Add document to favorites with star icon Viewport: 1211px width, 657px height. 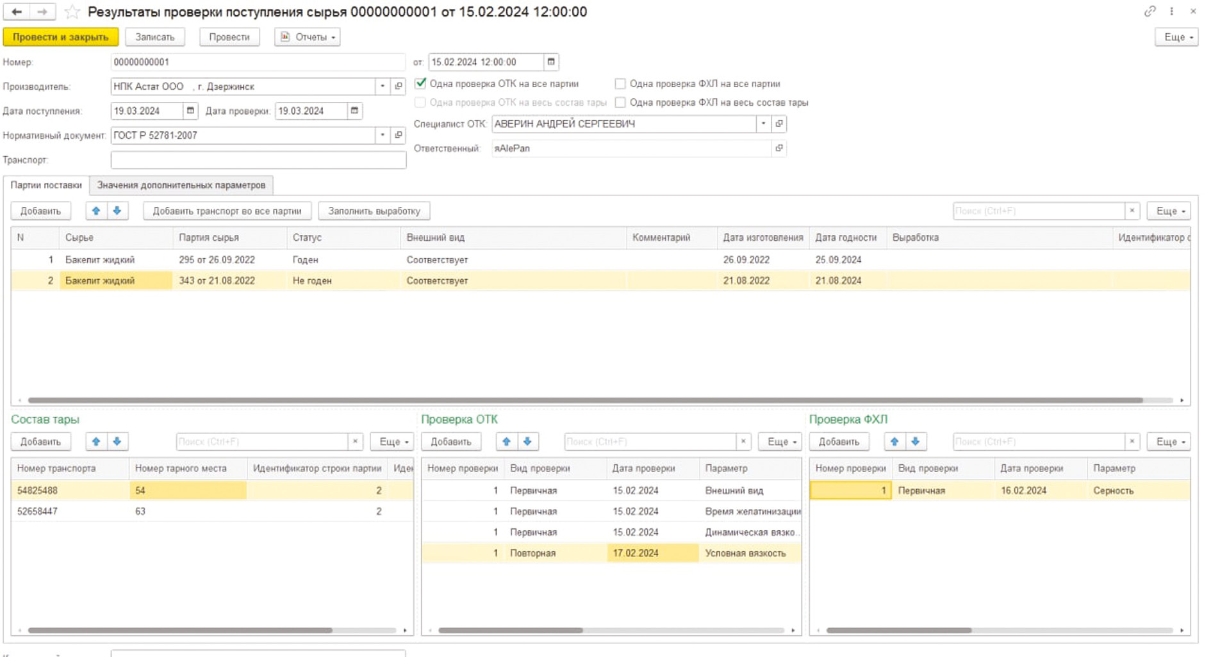72,12
